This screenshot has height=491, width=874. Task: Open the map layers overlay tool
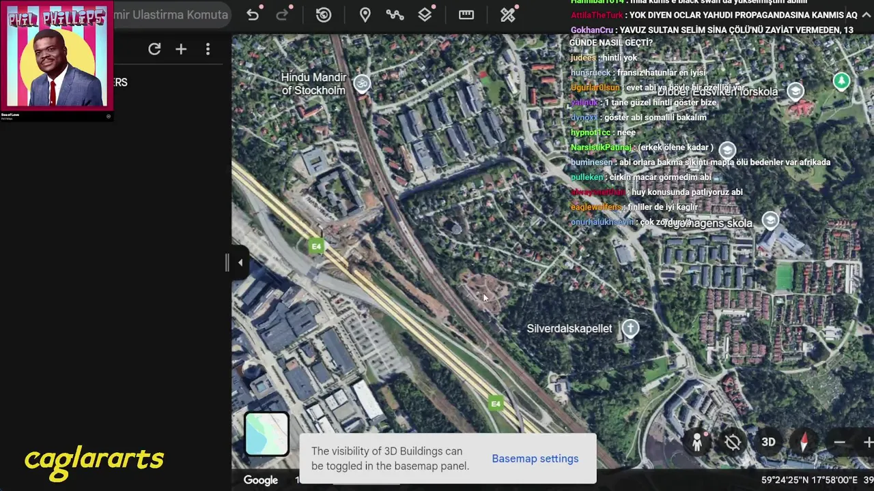(x=425, y=15)
